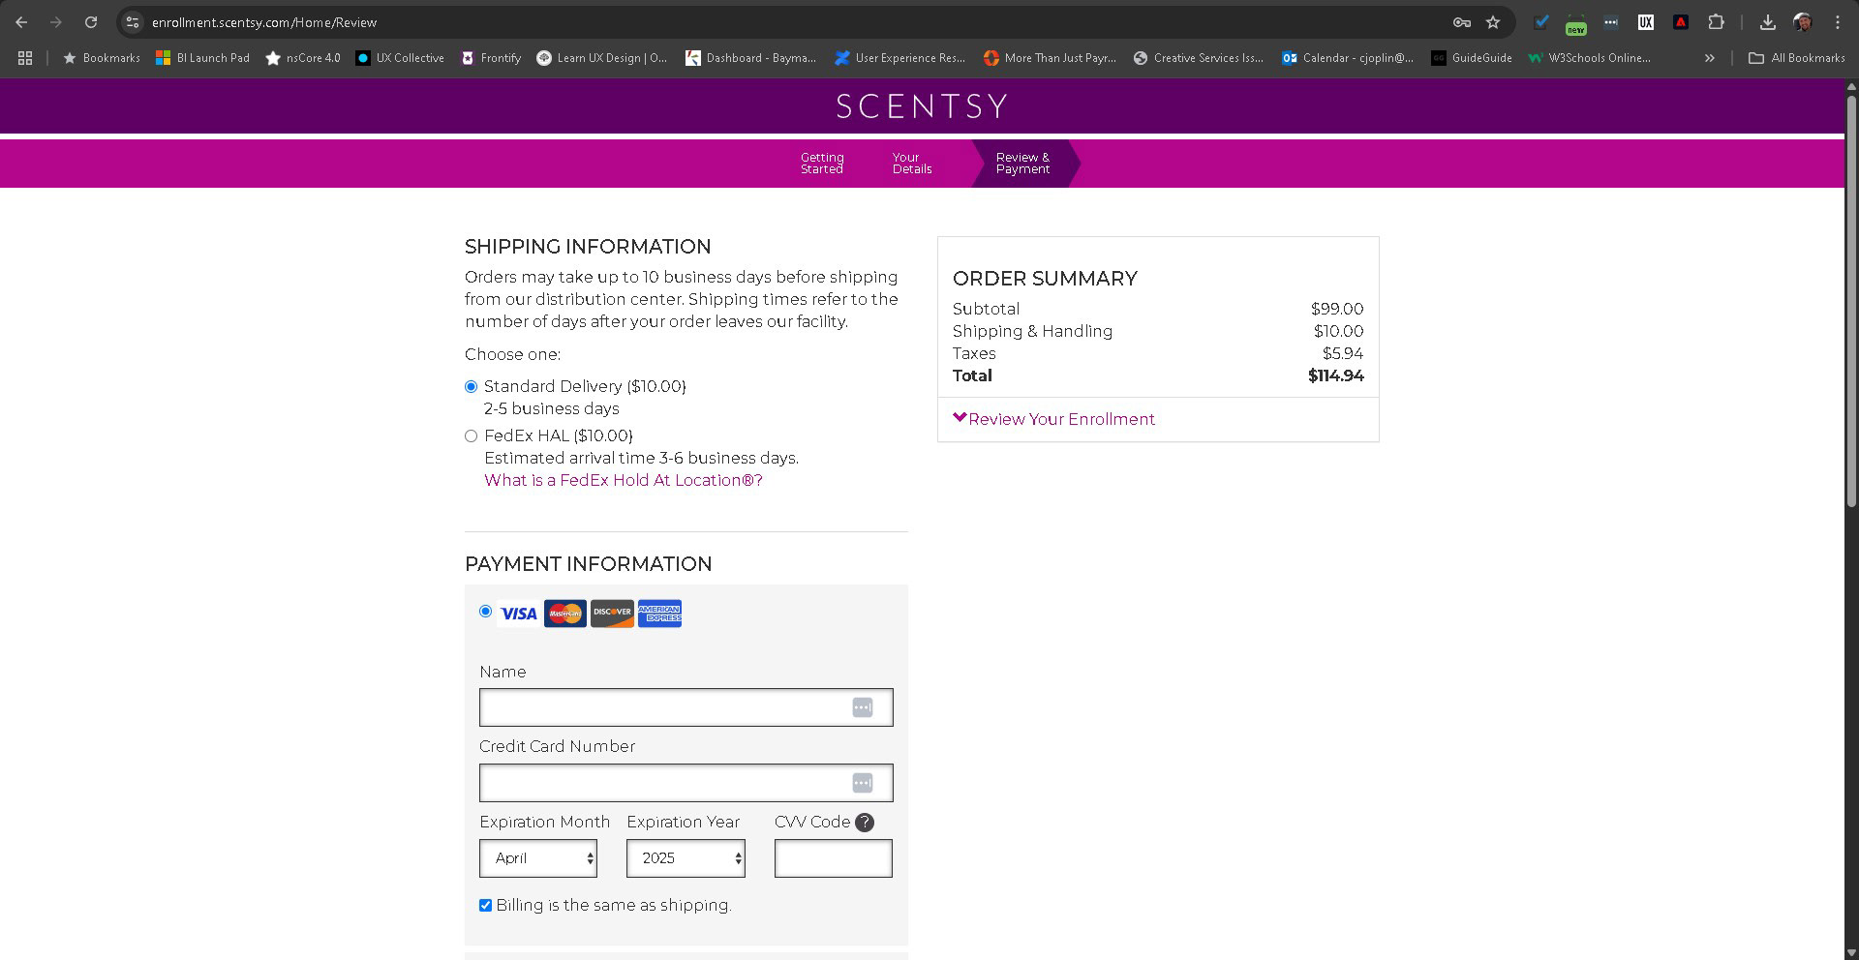Click the Visa card logo
The width and height of the screenshot is (1859, 960).
tap(519, 614)
